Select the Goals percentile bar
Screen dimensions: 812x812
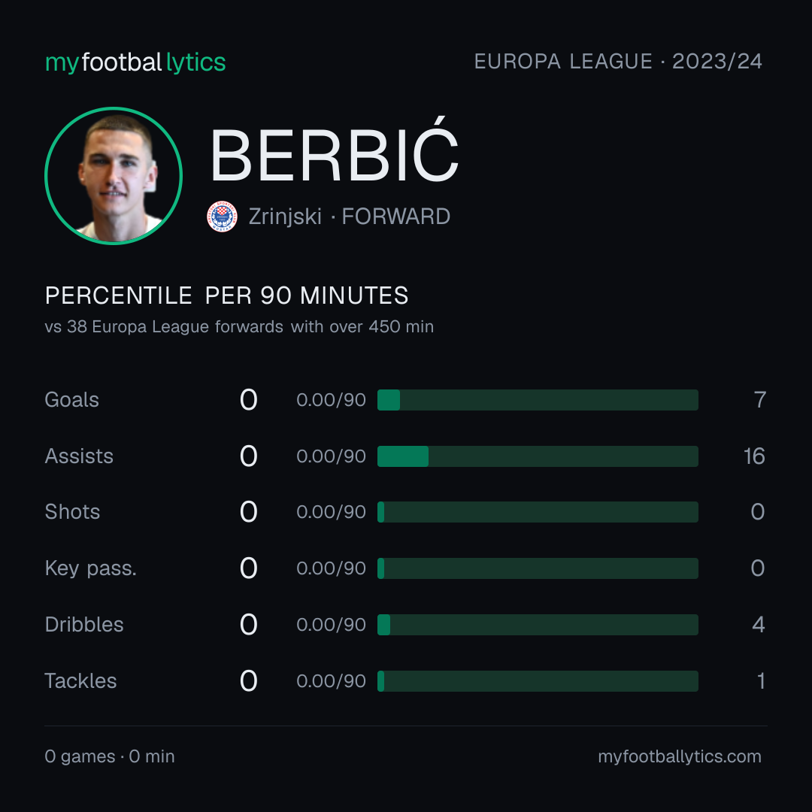[538, 400]
